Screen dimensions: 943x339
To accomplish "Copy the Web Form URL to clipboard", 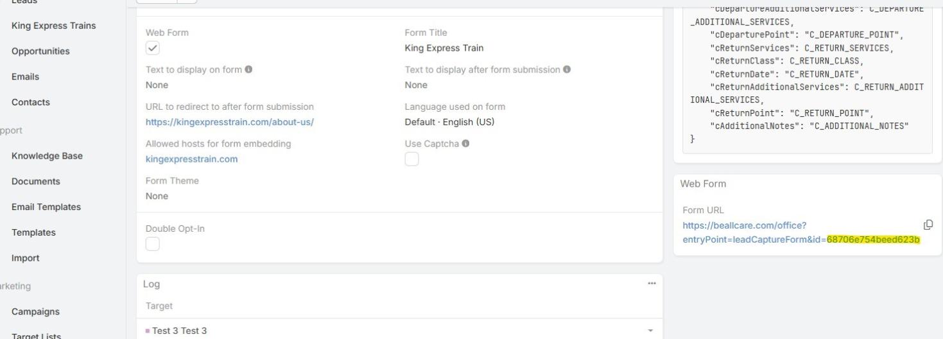I will point(928,225).
